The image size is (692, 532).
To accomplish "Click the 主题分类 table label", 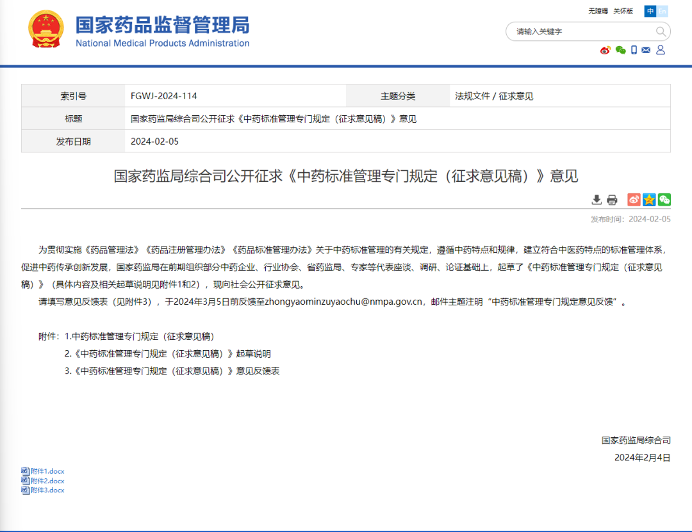I will click(398, 96).
